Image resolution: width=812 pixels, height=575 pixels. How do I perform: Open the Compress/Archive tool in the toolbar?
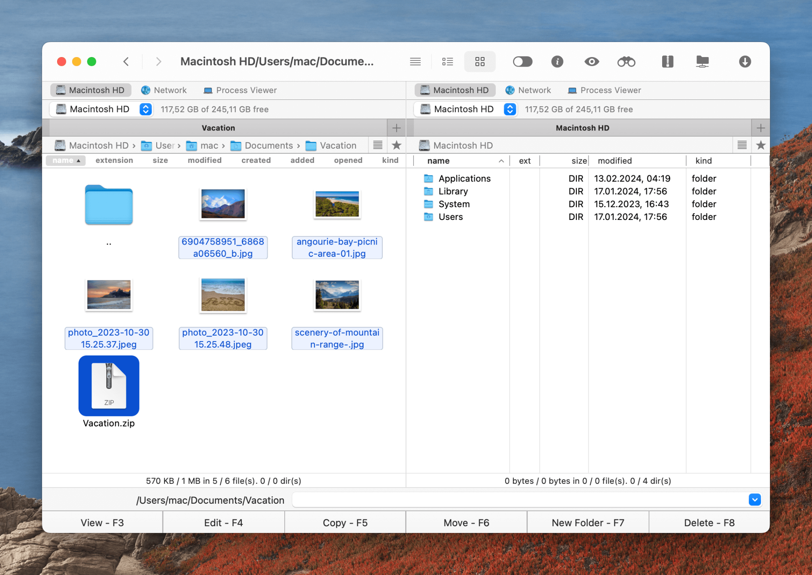[x=667, y=61]
